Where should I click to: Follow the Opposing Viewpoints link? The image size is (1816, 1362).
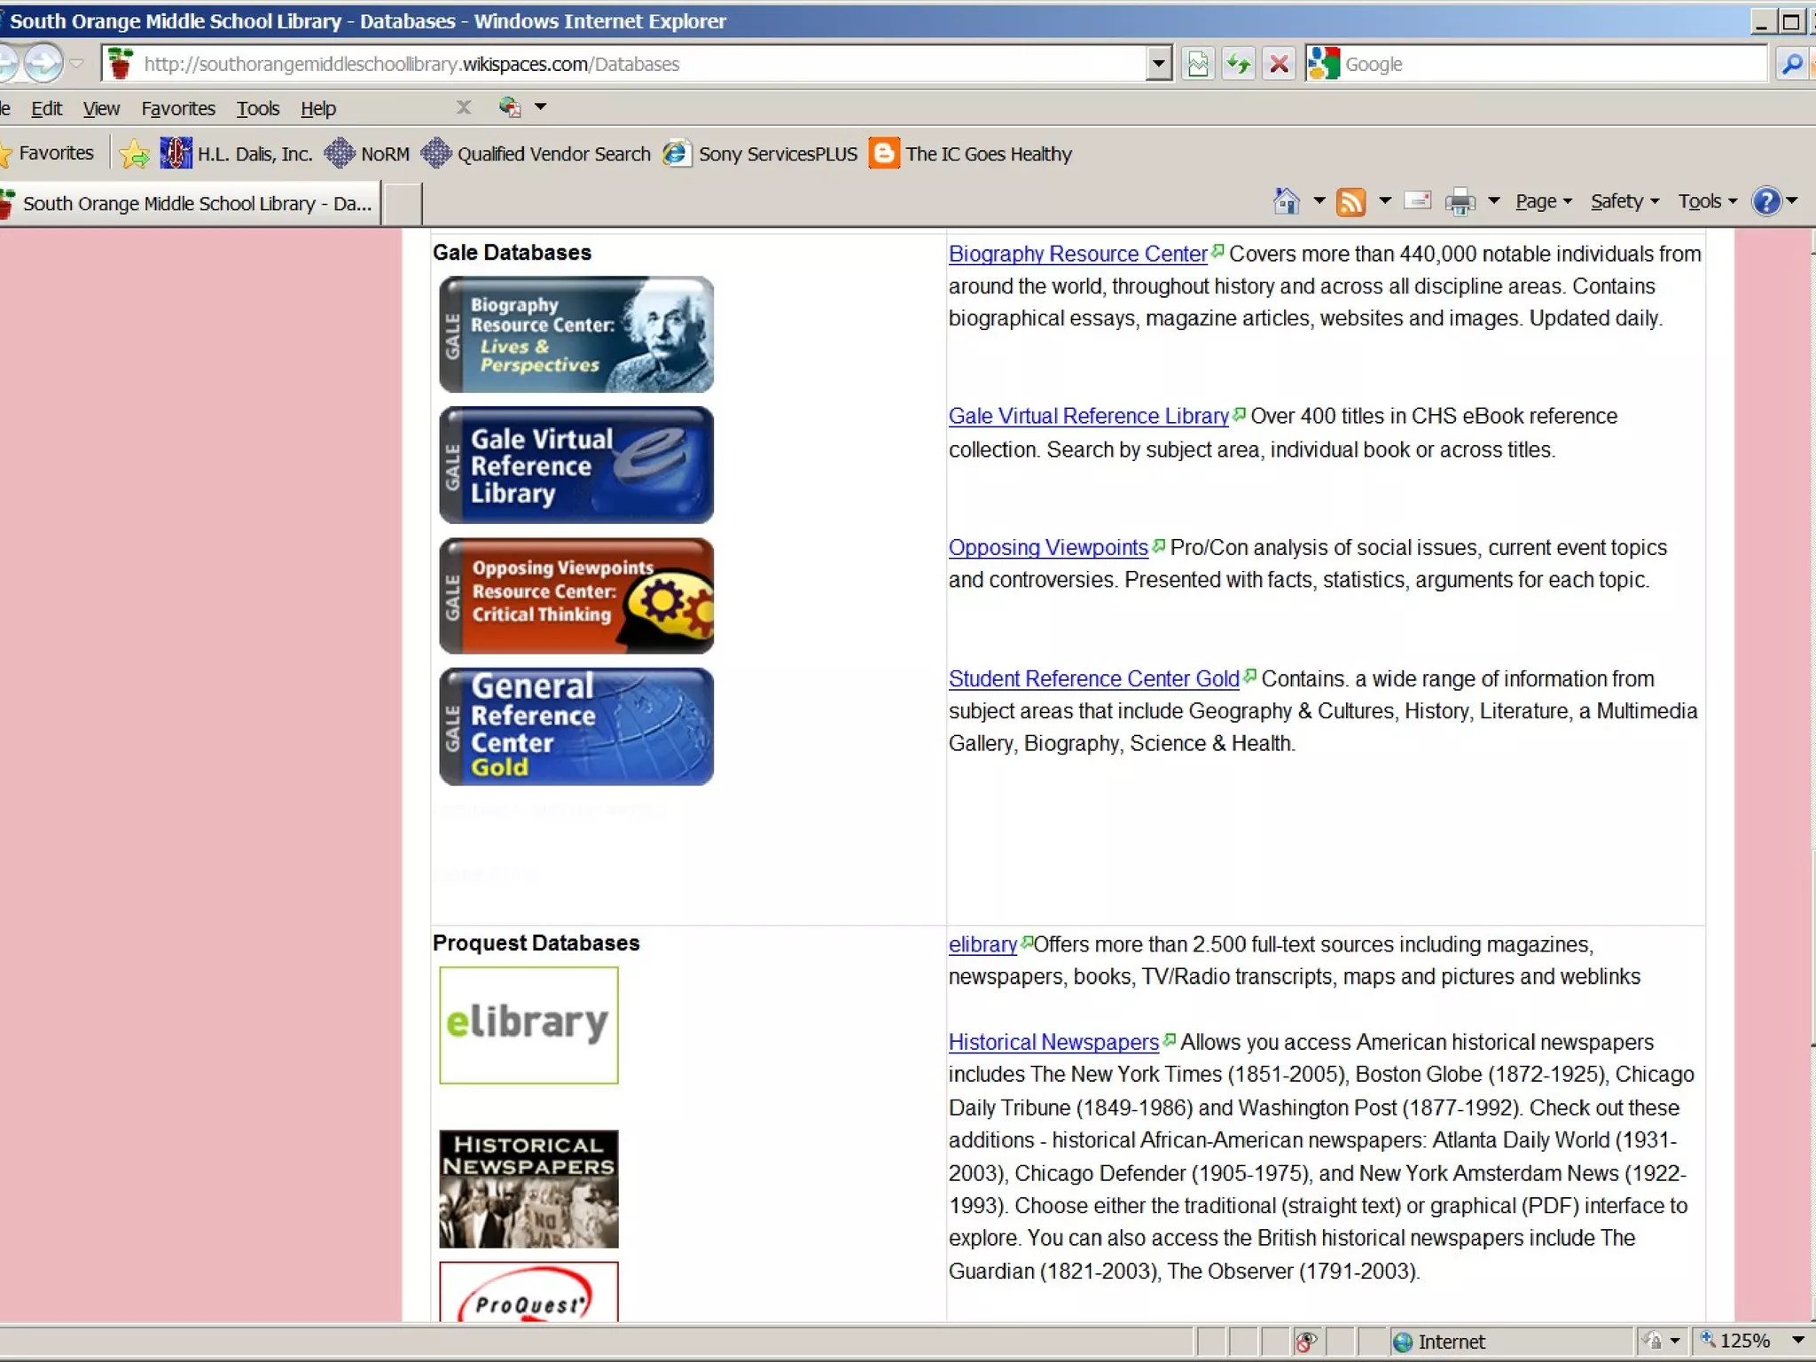point(1048,547)
